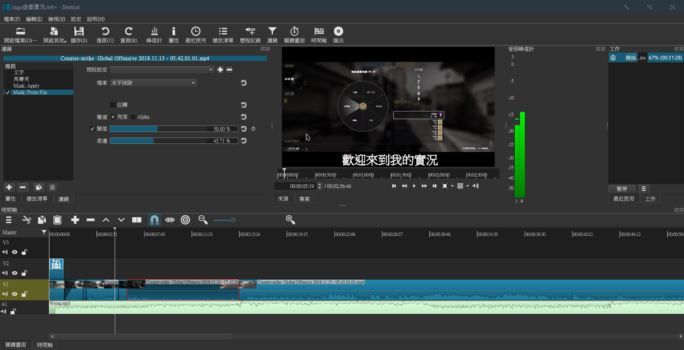Open the 預設設定 preset dropdown
This screenshot has height=350, width=684.
[162, 70]
